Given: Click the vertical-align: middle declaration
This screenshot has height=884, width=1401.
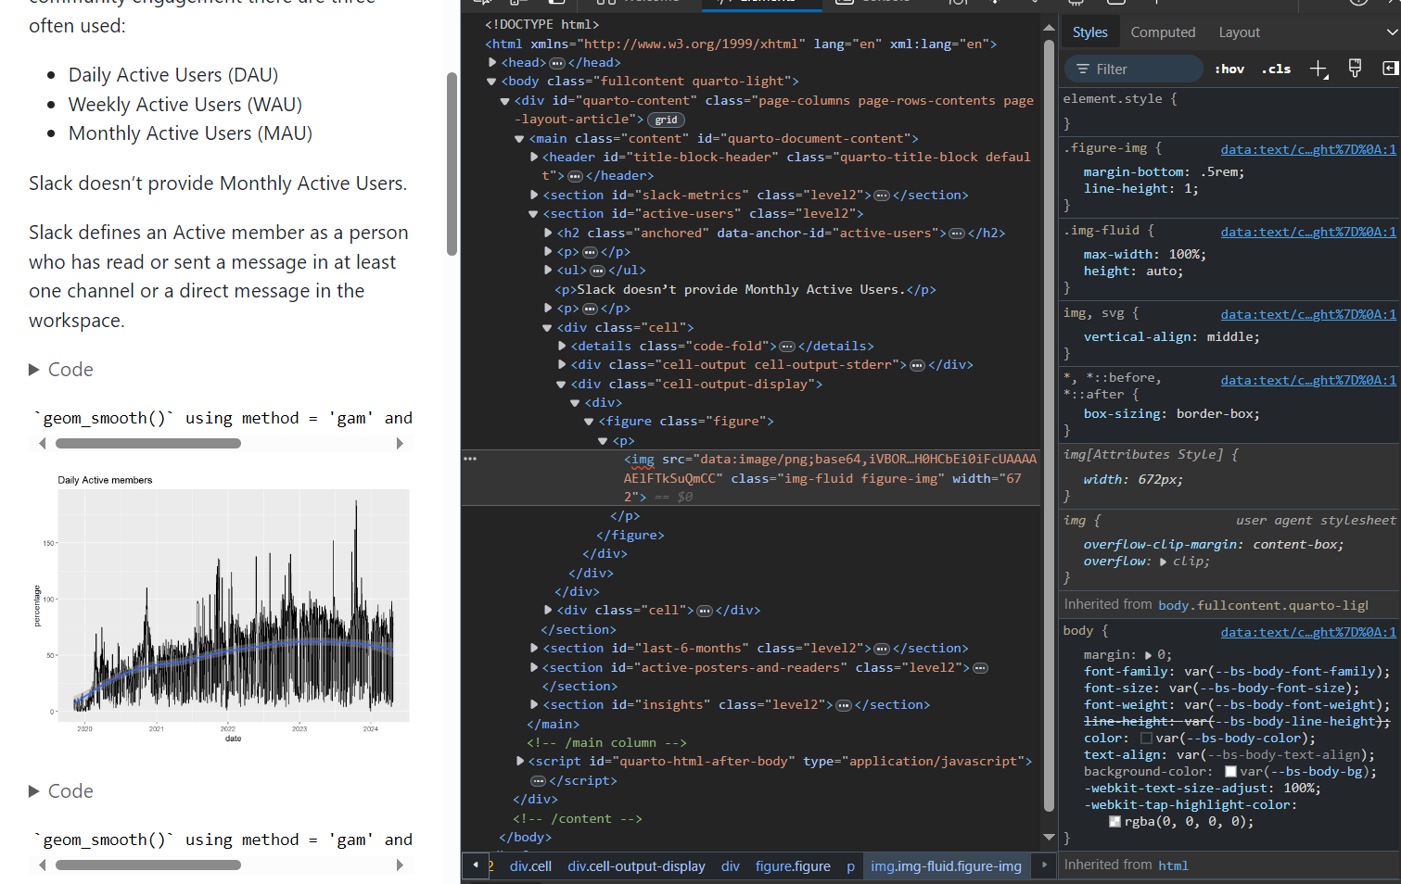Looking at the screenshot, I should (x=1172, y=337).
